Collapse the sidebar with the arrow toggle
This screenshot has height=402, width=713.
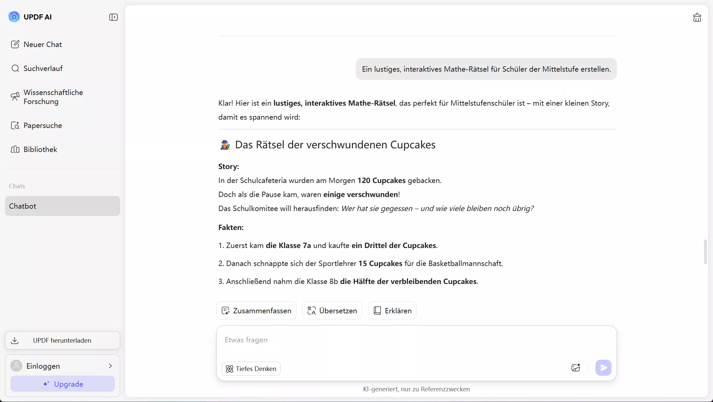point(113,17)
